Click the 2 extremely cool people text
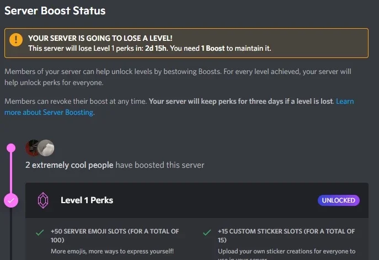 70,165
